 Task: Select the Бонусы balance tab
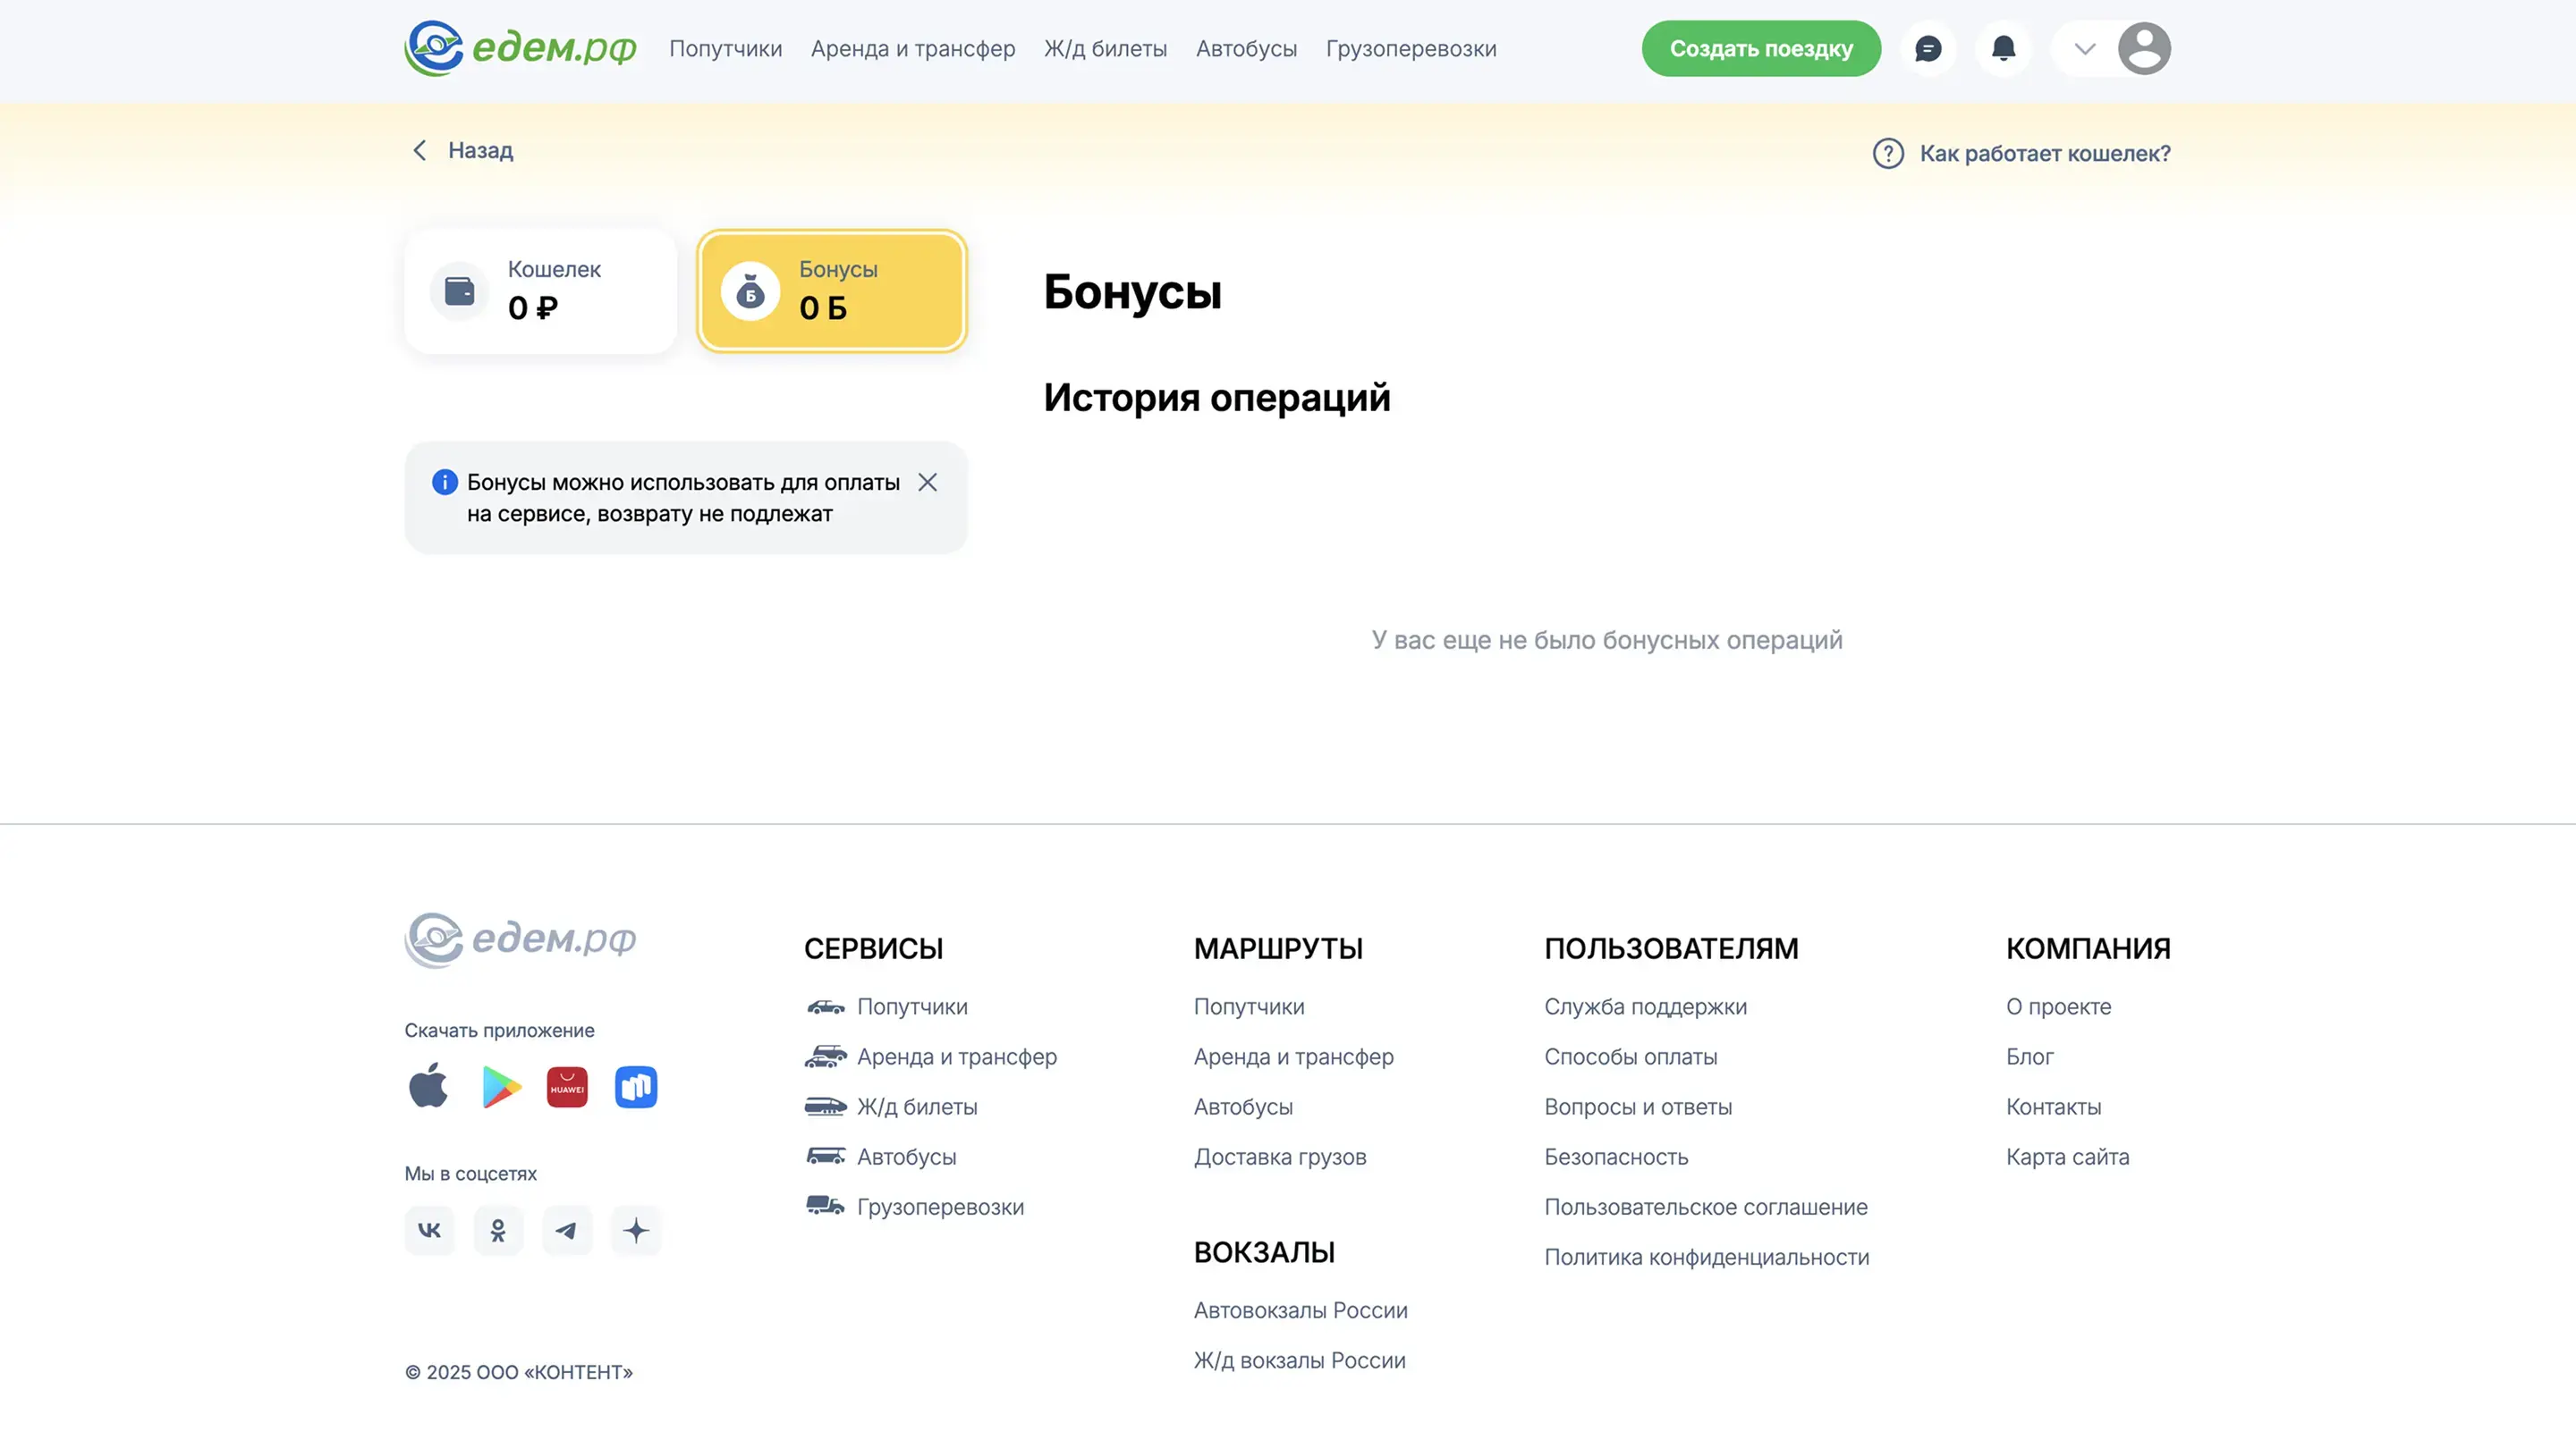831,290
